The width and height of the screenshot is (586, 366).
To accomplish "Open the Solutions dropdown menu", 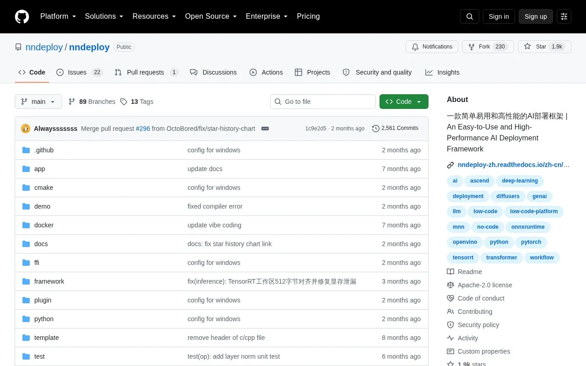I will coord(104,16).
